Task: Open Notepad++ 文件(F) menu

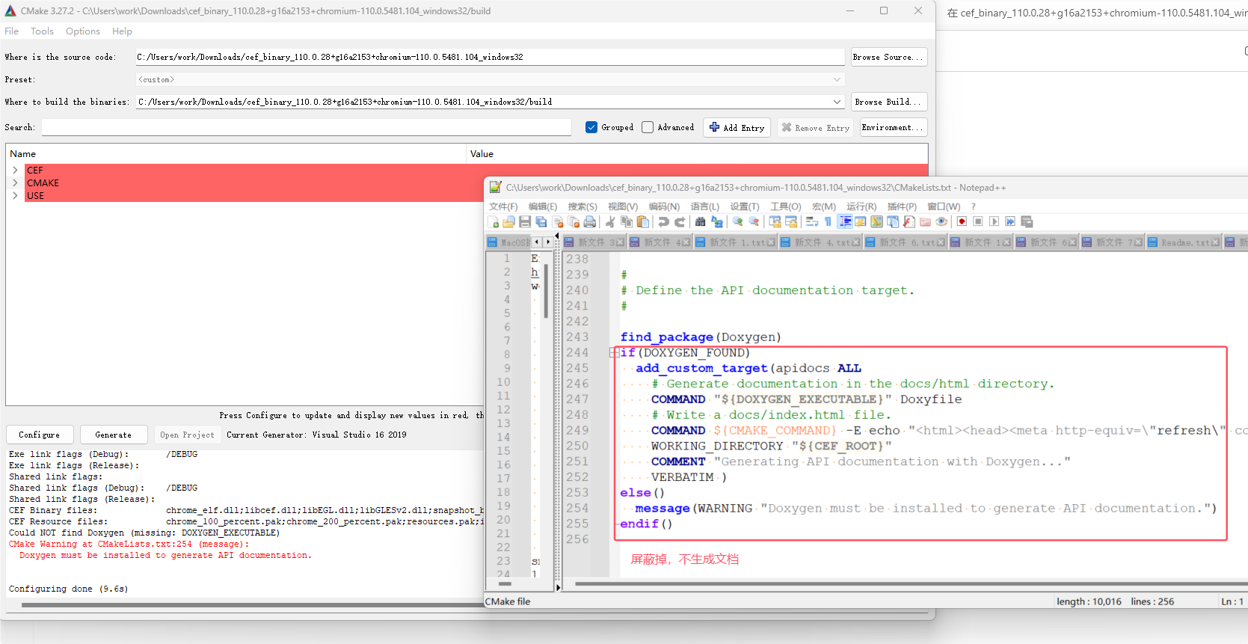Action: pyautogui.click(x=503, y=206)
